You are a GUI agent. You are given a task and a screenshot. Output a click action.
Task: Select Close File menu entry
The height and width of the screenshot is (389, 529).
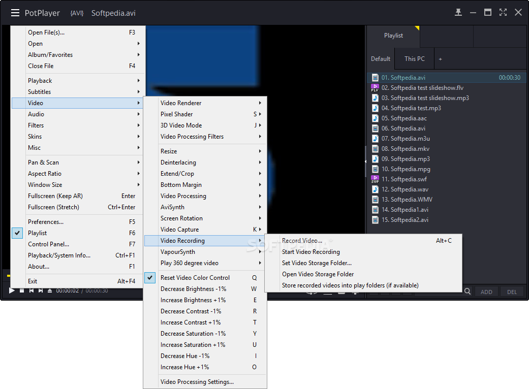[77, 66]
